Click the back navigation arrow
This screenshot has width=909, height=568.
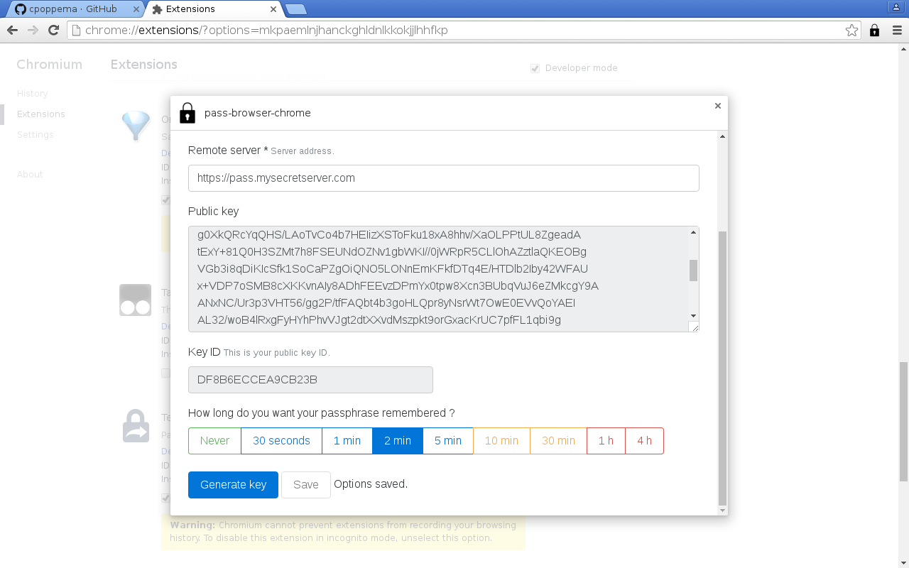(12, 30)
